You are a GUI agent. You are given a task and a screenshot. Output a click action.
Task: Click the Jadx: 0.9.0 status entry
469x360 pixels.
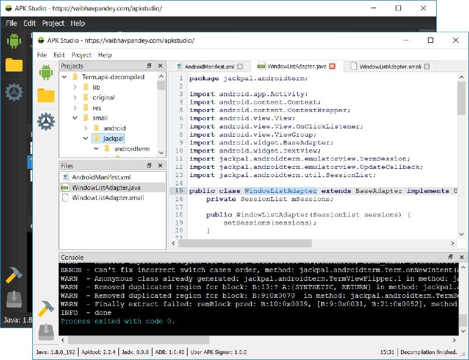pos(135,352)
